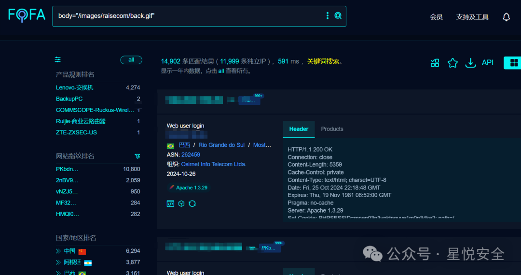Click first result's fingerprint badge with 999+
The width and height of the screenshot is (521, 275).
click(x=249, y=100)
